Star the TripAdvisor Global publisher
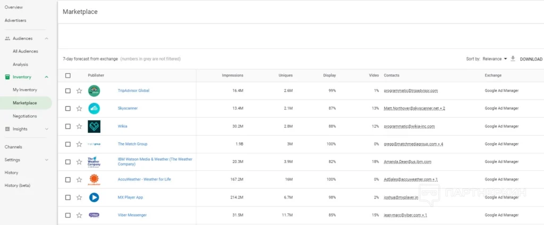The height and width of the screenshot is (225, 544). tap(79, 91)
